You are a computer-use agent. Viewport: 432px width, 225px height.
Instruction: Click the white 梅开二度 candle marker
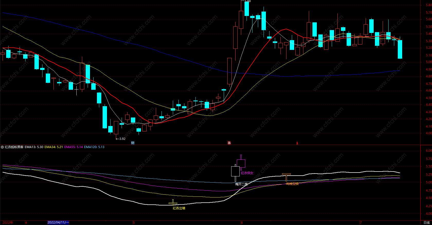(235, 173)
